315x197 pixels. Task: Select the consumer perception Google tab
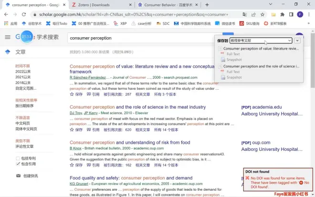(35, 5)
